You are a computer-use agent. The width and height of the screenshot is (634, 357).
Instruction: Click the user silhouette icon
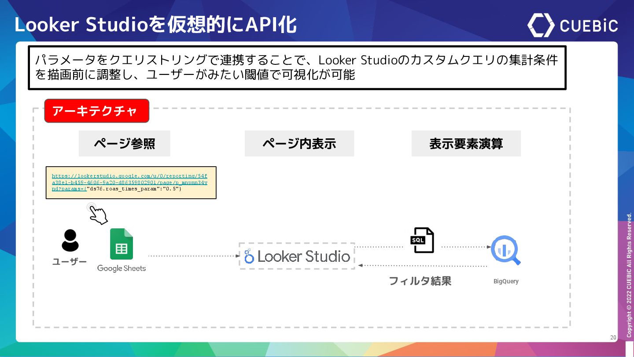click(x=70, y=241)
